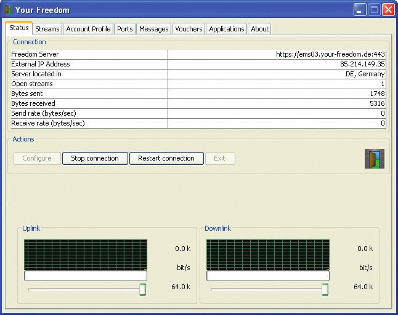Minimize the Your Freedom window
This screenshot has width=398, height=315.
[360, 10]
